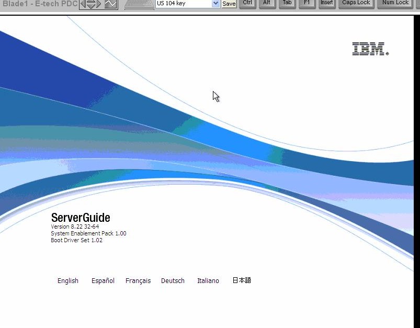Open the US 104 key keyboard dropdown
This screenshot has width=420, height=328.
click(x=188, y=4)
